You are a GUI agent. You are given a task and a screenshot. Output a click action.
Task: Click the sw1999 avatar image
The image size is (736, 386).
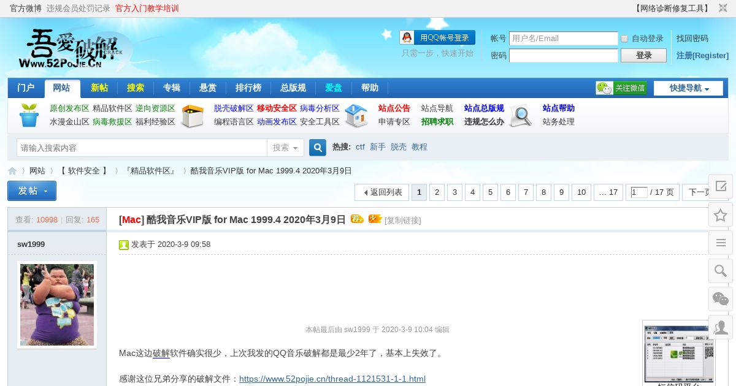tap(57, 305)
